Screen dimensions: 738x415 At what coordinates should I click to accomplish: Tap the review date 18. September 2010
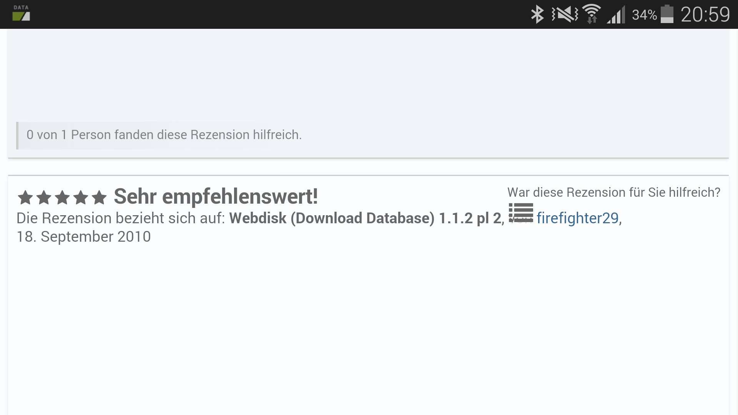pos(84,237)
